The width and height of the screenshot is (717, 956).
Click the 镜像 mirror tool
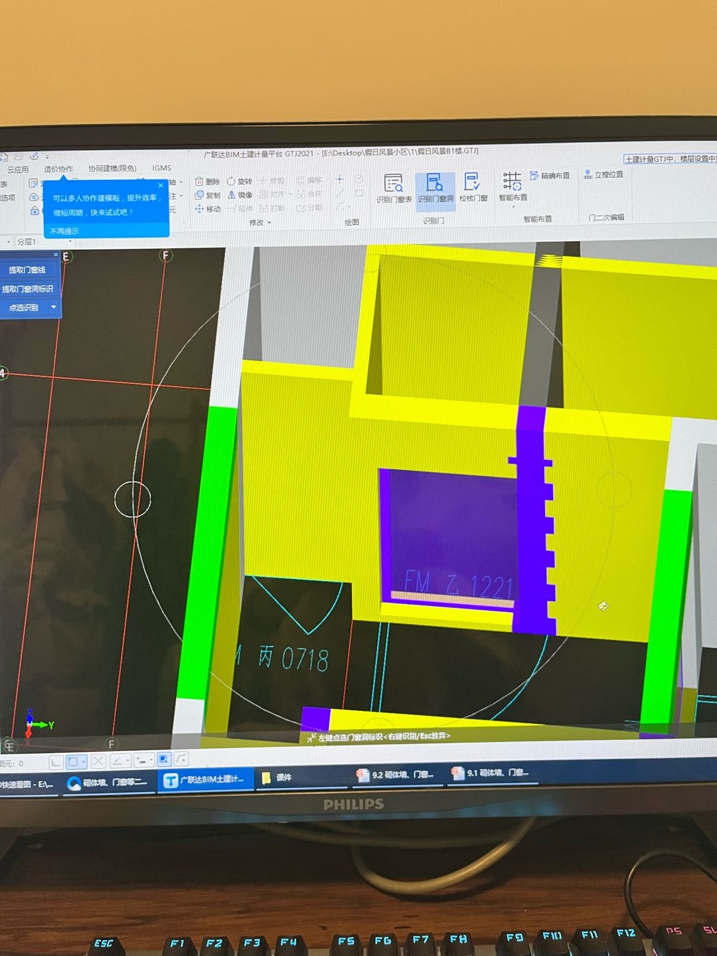point(240,195)
